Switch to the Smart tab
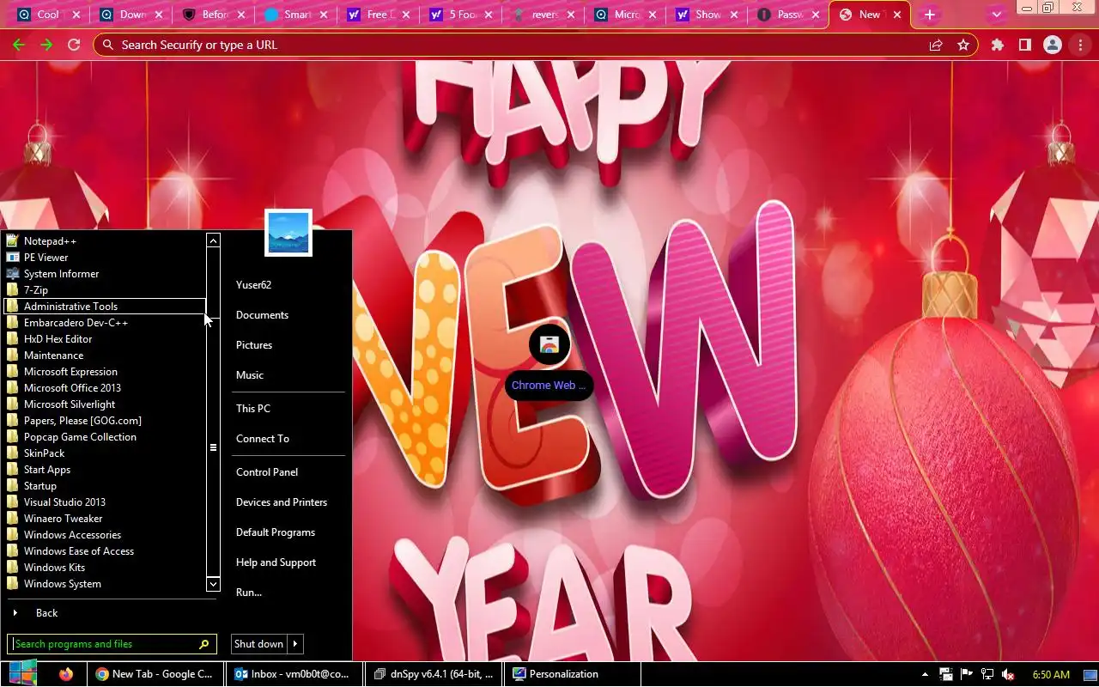This screenshot has width=1099, height=687. [296, 15]
